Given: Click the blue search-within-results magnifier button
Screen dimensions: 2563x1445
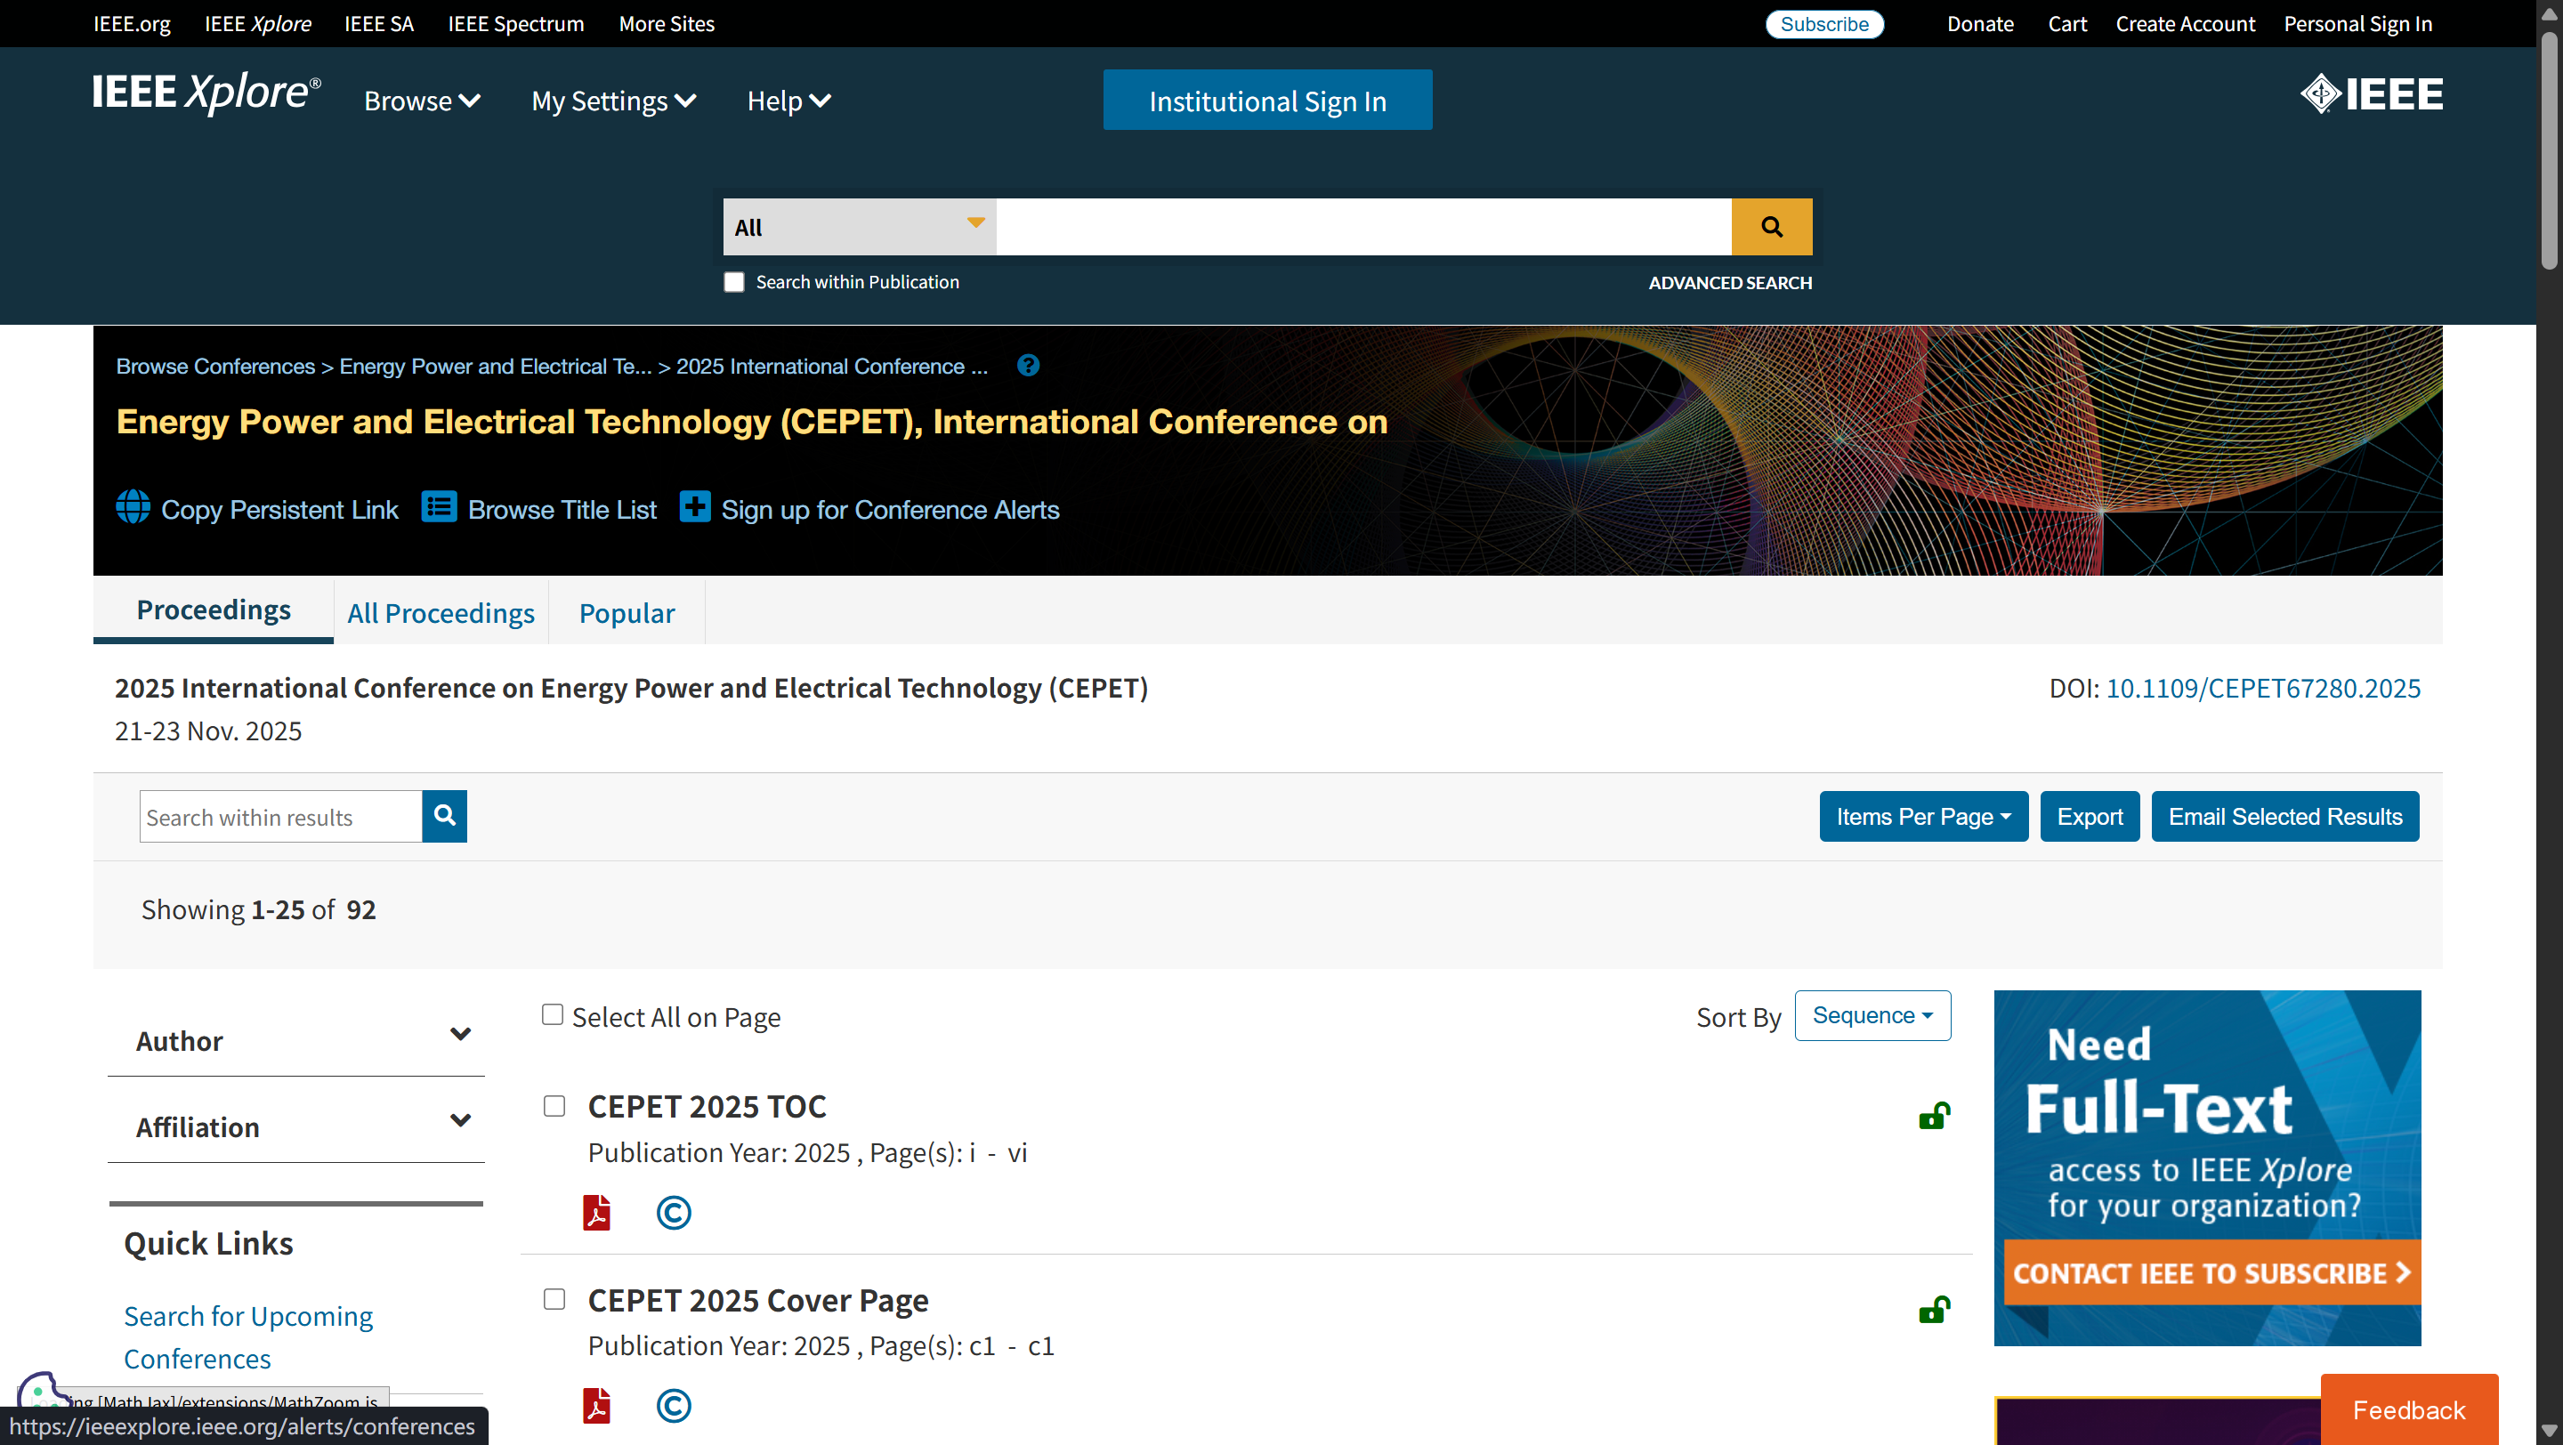Looking at the screenshot, I should pyautogui.click(x=445, y=817).
